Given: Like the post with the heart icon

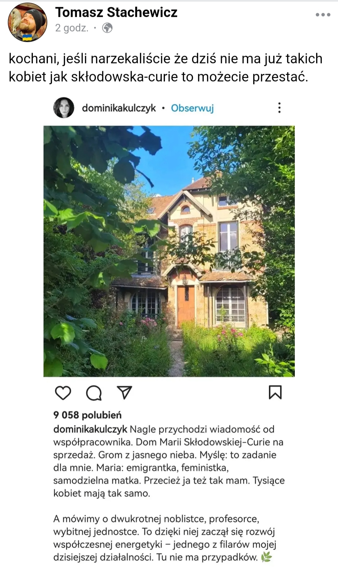Looking at the screenshot, I should [63, 393].
